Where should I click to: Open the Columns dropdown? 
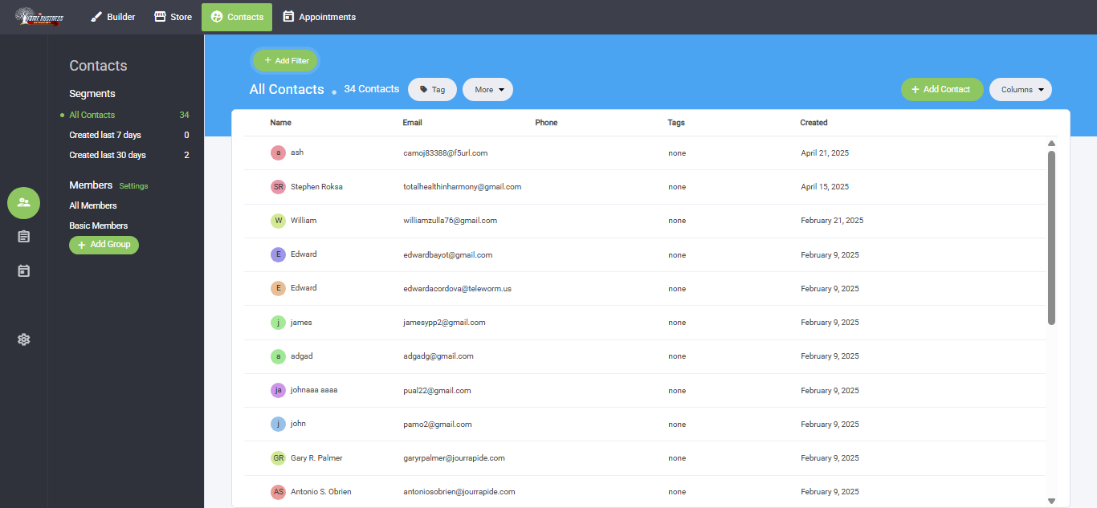pos(1020,90)
